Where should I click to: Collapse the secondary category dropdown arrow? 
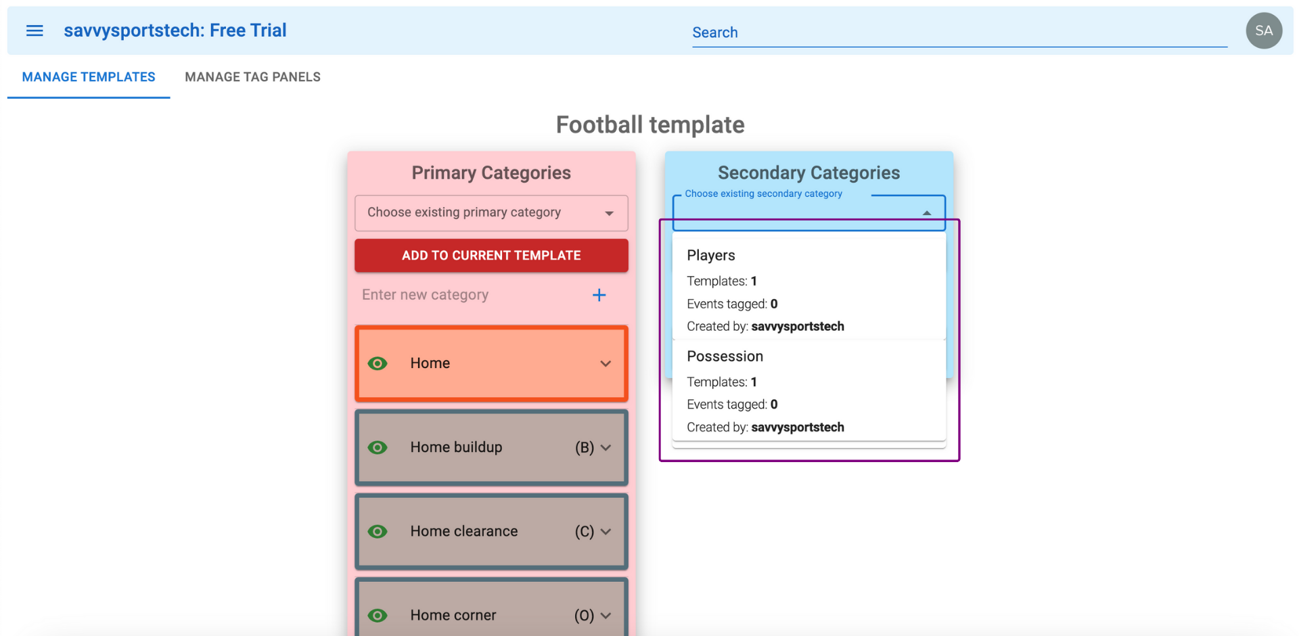926,213
